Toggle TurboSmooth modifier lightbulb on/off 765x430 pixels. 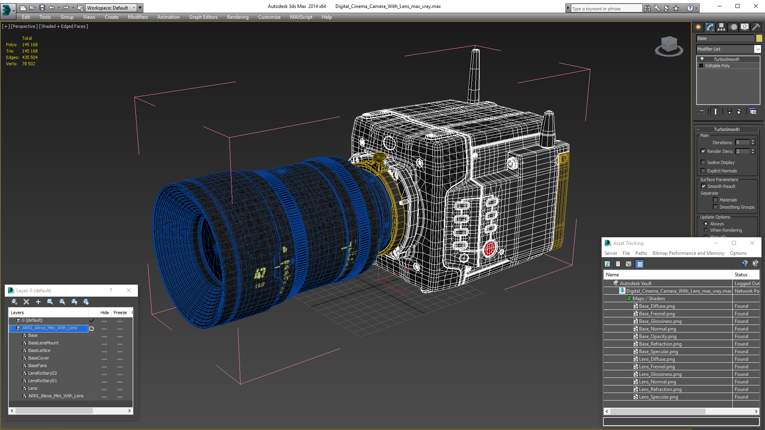pos(702,59)
